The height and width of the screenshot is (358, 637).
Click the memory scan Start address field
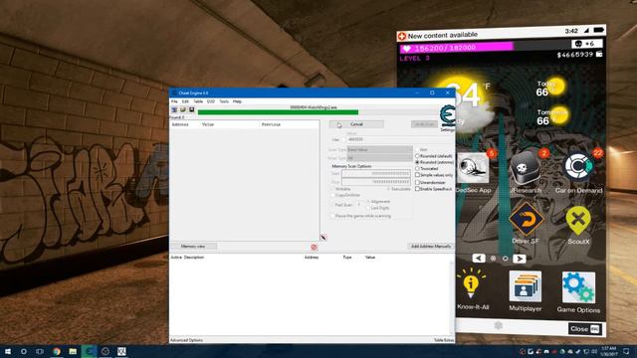coord(376,174)
